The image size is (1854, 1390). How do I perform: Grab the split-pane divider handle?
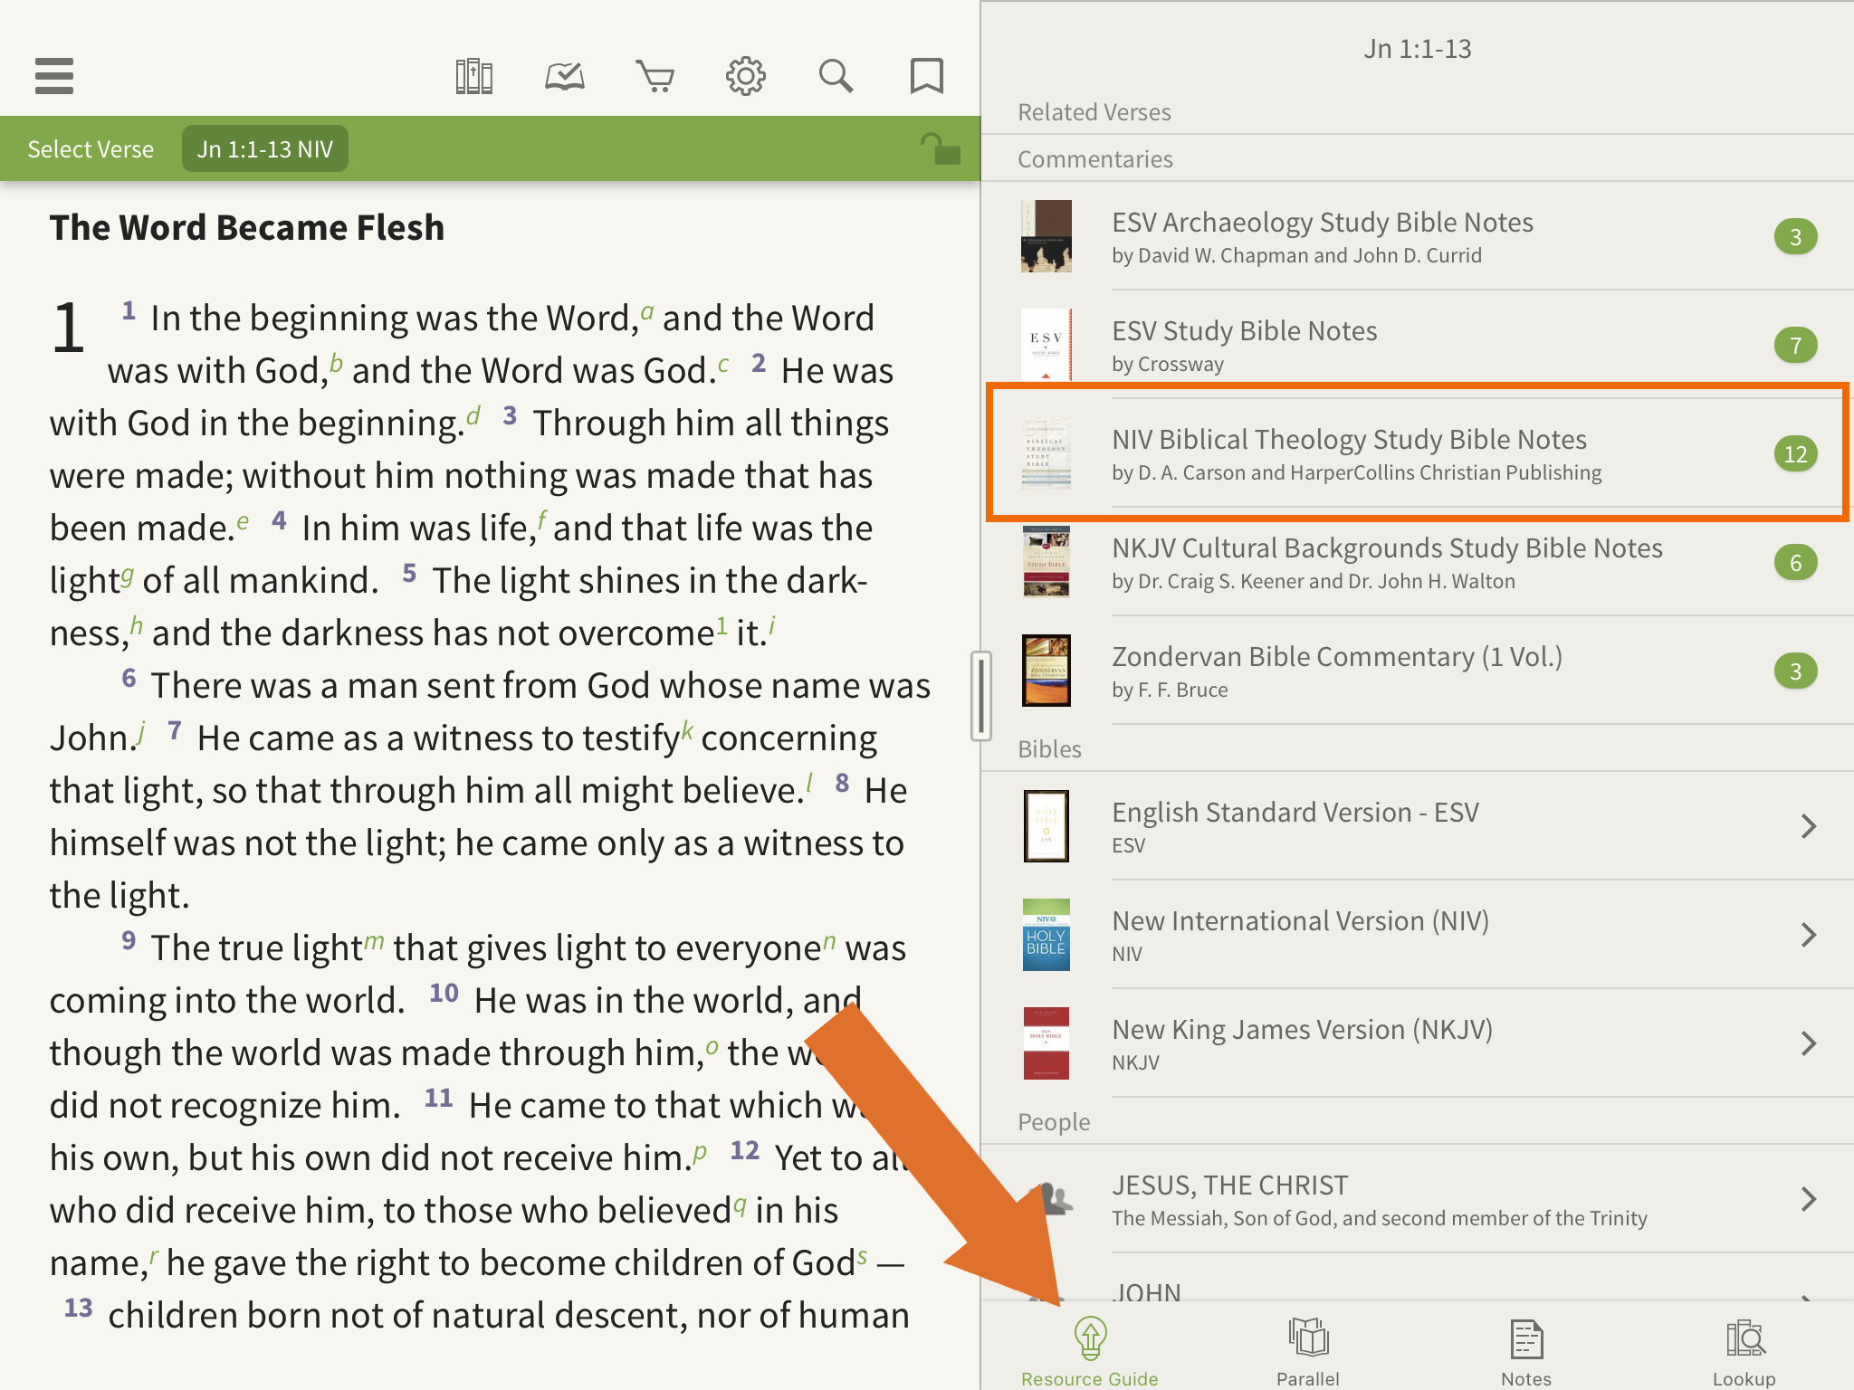980,695
